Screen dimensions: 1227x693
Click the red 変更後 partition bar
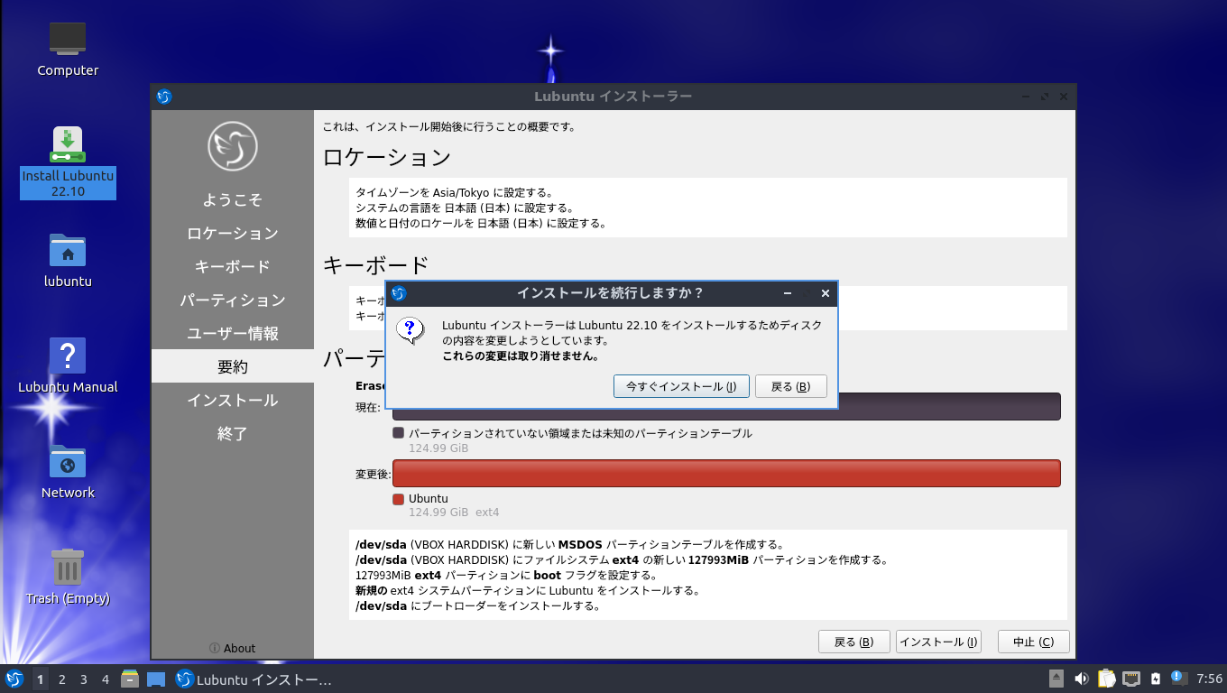pos(726,474)
